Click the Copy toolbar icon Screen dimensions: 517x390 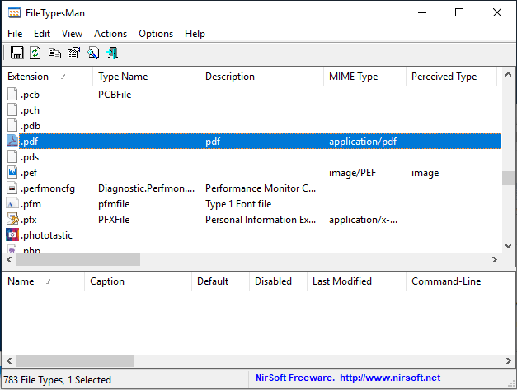tap(54, 53)
